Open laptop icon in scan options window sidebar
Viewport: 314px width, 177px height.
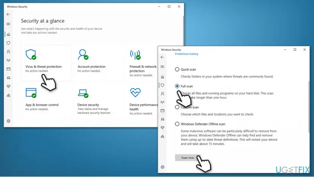pos(162,119)
